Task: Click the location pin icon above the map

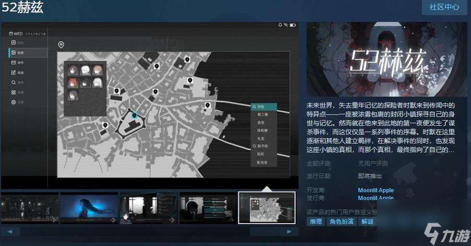Action: 61,45
